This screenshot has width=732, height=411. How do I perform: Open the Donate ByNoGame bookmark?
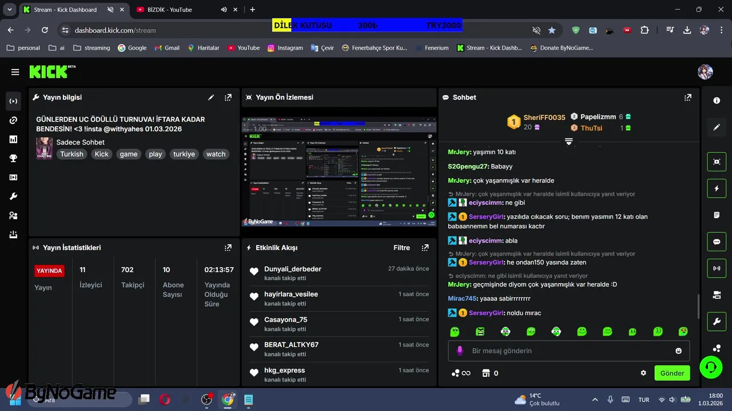[x=562, y=48]
